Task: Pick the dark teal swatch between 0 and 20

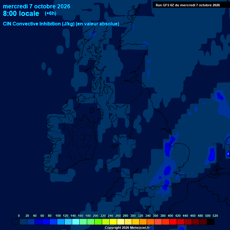Action: click(x=23, y=222)
